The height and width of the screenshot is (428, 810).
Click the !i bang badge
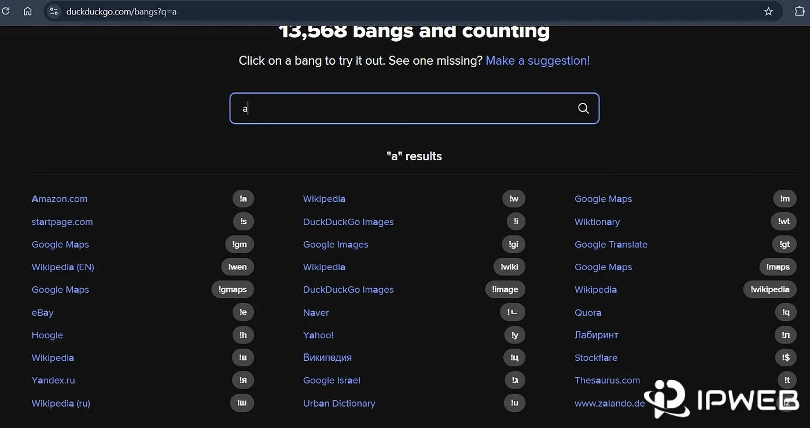tap(516, 222)
